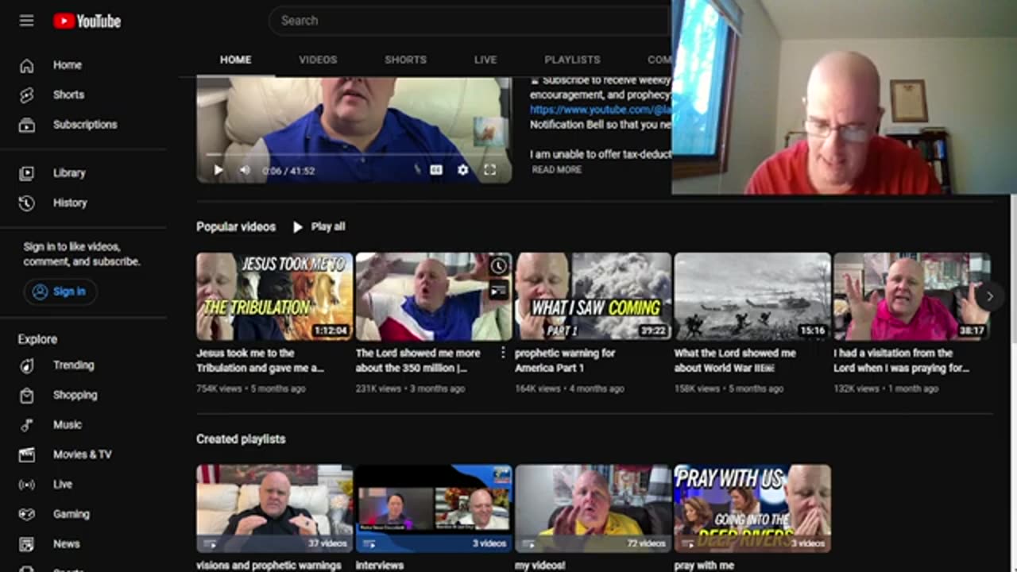The image size is (1017, 572).
Task: Add 350 million video to queue
Action: [x=498, y=291]
